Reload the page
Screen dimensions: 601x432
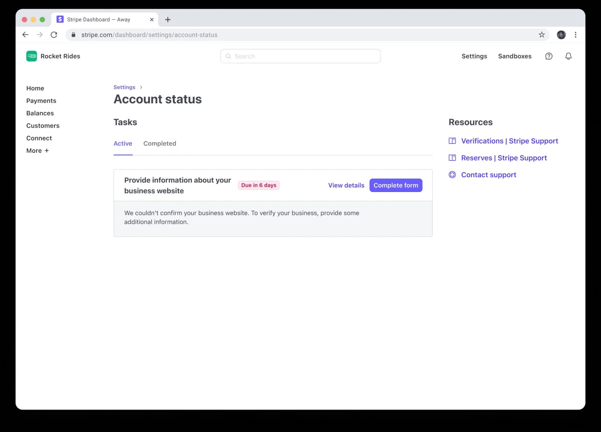click(x=54, y=35)
